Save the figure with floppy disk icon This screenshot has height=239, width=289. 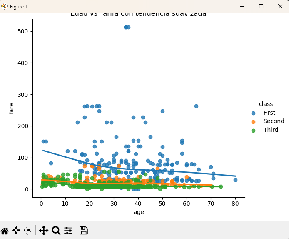pyautogui.click(x=83, y=231)
